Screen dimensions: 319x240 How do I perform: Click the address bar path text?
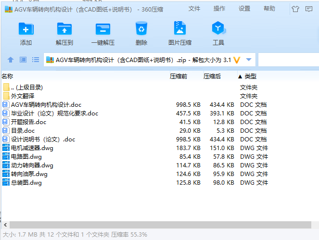click(x=143, y=60)
